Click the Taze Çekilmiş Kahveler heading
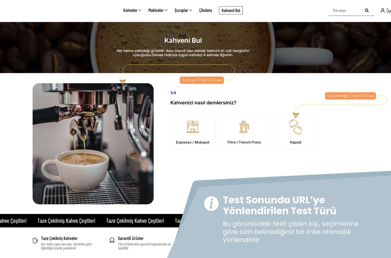Viewport: 391px width, 258px height. 59,238
